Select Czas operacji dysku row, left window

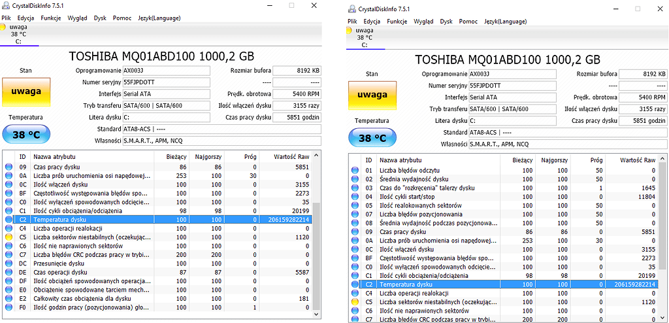pos(158,272)
